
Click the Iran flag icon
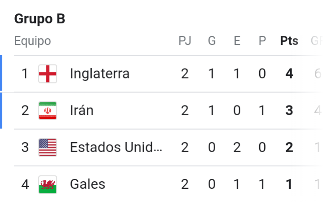point(48,111)
